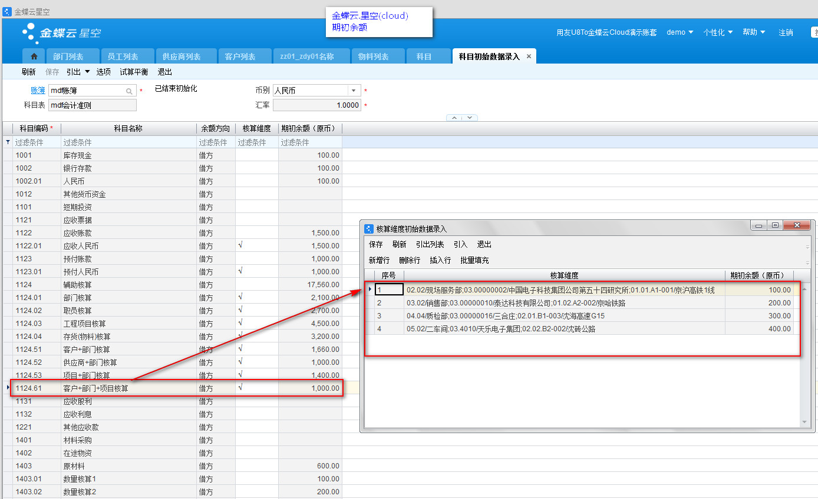Click the magnifier icon in 账簿 field
This screenshot has width=818, height=499.
(x=129, y=91)
